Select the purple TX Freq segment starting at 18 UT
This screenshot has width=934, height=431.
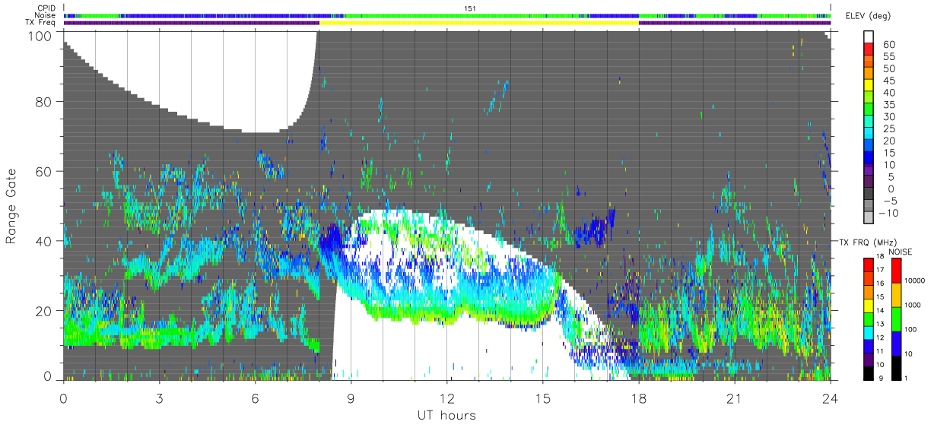pyautogui.click(x=735, y=23)
